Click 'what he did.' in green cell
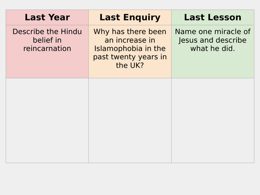Image resolution: width=260 pixels, height=195 pixels. coord(213,48)
